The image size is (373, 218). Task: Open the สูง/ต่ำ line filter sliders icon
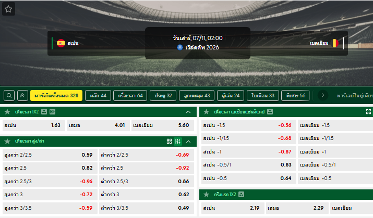(178, 142)
